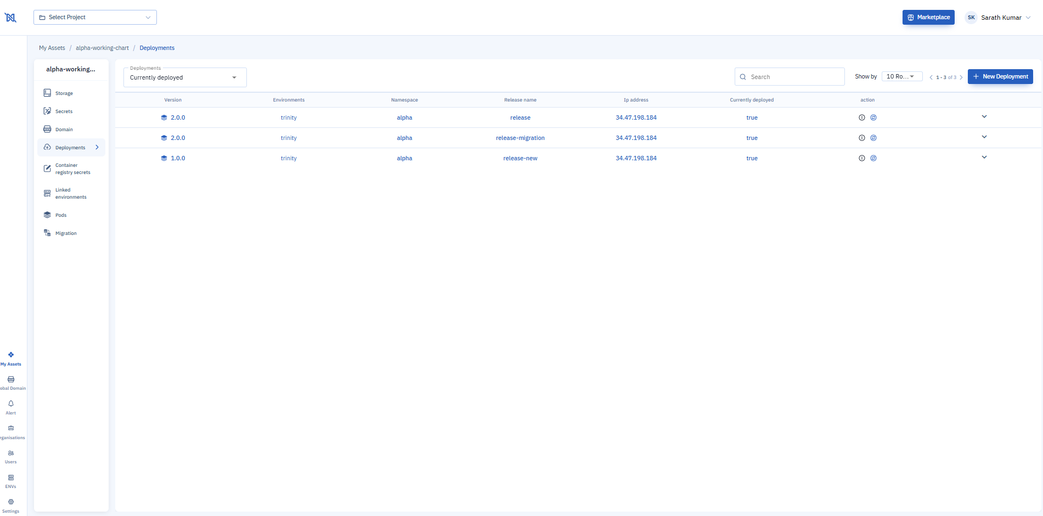Open the Linked environments icon
The width and height of the screenshot is (1043, 516).
point(47,193)
